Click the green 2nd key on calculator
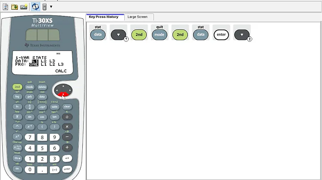This screenshot has width=322, height=180. (x=17, y=87)
